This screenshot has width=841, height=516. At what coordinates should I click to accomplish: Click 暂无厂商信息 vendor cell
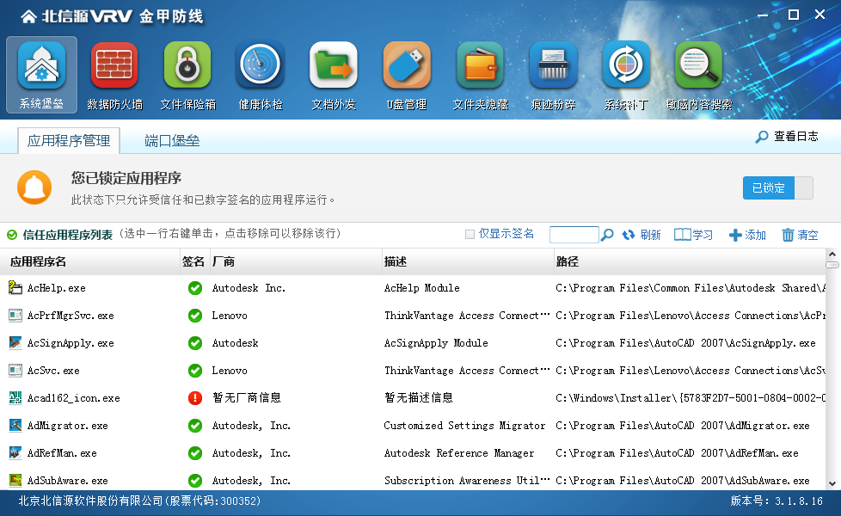[x=247, y=398]
